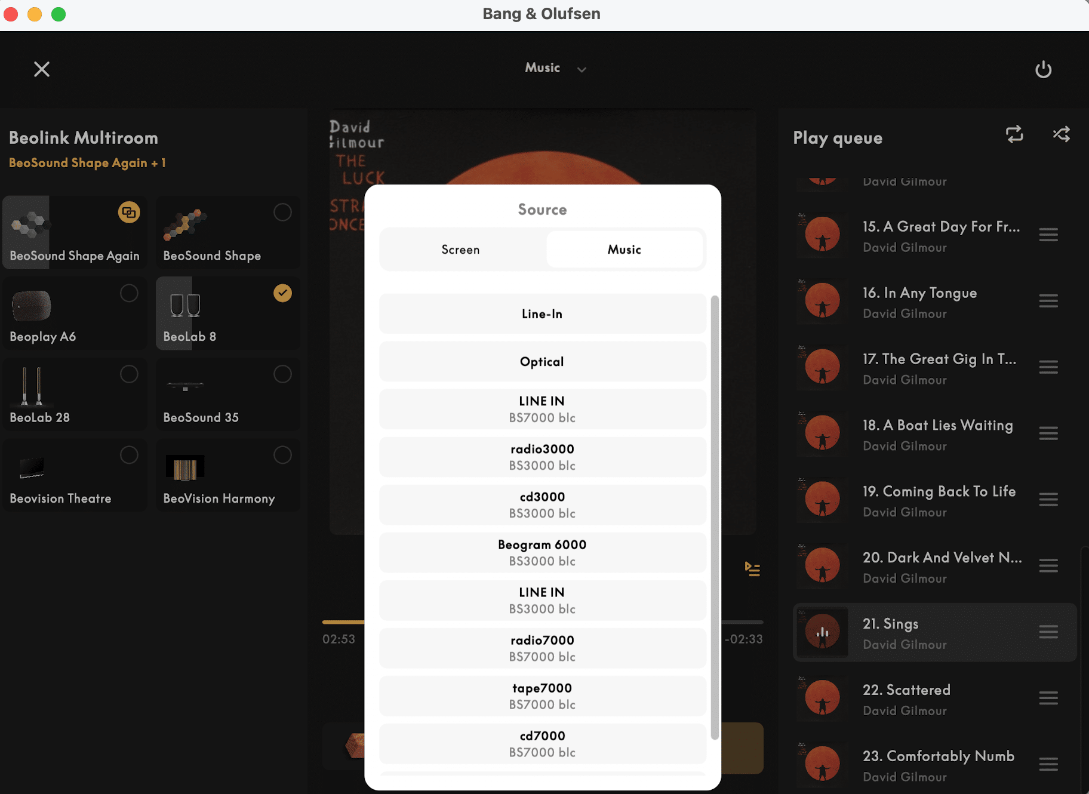Select the Music source tab
The height and width of the screenshot is (794, 1089).
click(x=624, y=250)
